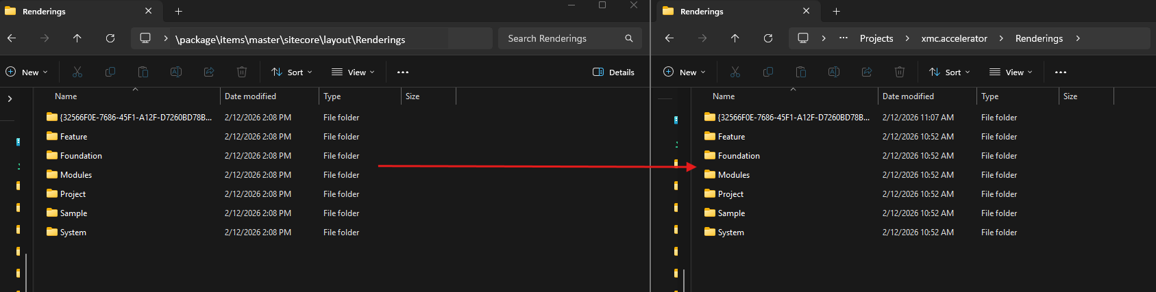Click Delete trash icon in right window
Viewport: 1156px width, 292px height.
point(900,72)
